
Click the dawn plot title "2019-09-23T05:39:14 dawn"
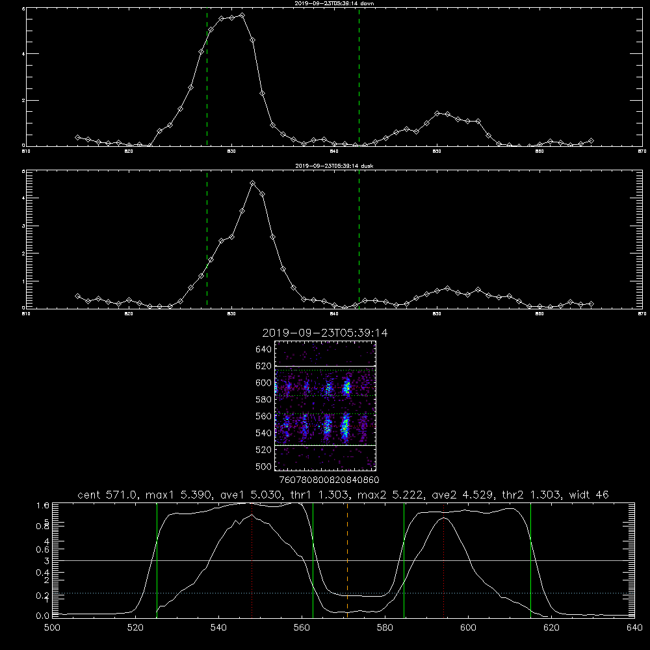coord(334,3)
